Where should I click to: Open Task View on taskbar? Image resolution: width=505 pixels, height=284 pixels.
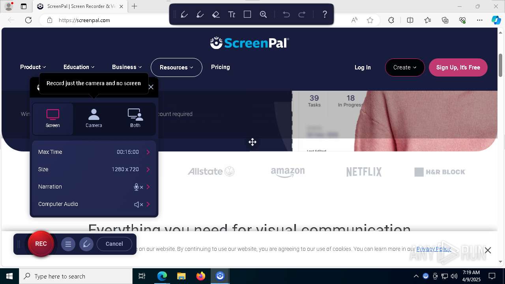coord(142,276)
